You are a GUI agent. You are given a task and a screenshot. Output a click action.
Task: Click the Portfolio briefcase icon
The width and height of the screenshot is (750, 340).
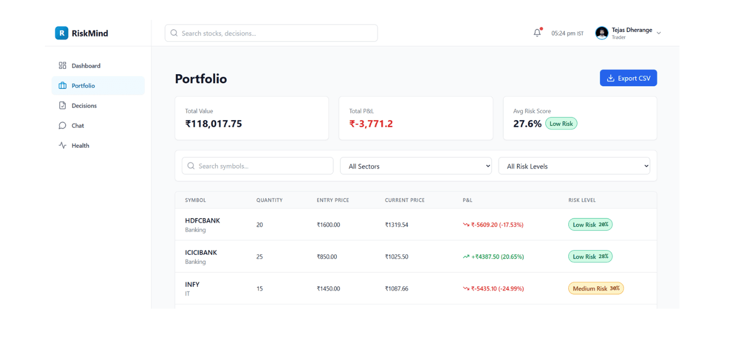(63, 85)
